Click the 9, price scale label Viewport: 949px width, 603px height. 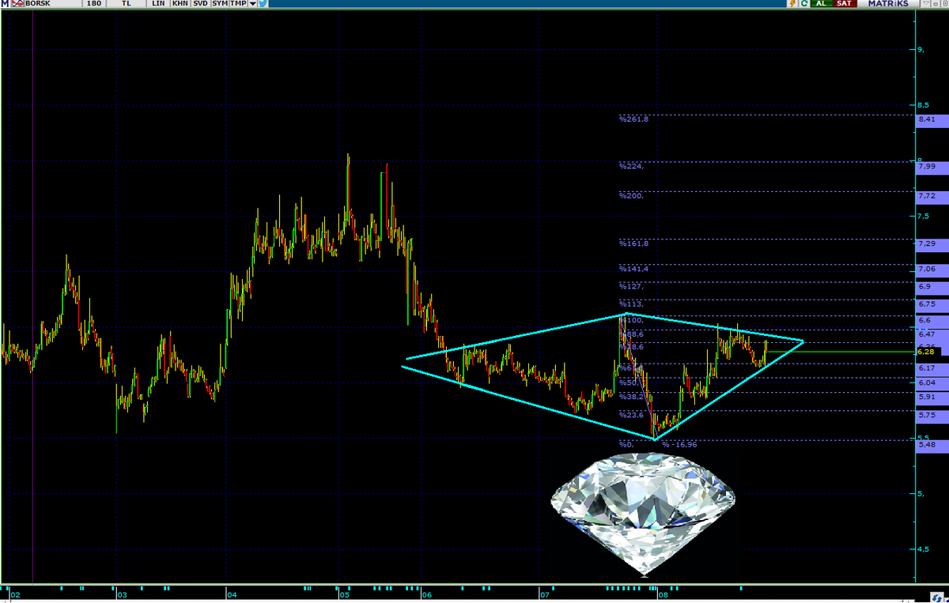921,50
